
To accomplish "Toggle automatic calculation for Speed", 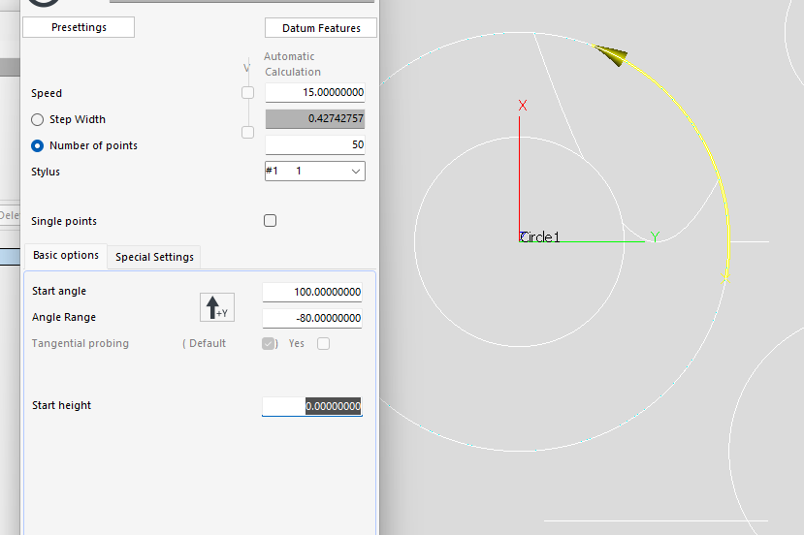I will point(247,93).
